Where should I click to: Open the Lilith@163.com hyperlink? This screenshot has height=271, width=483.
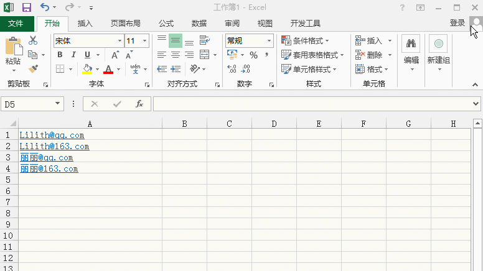pos(54,146)
